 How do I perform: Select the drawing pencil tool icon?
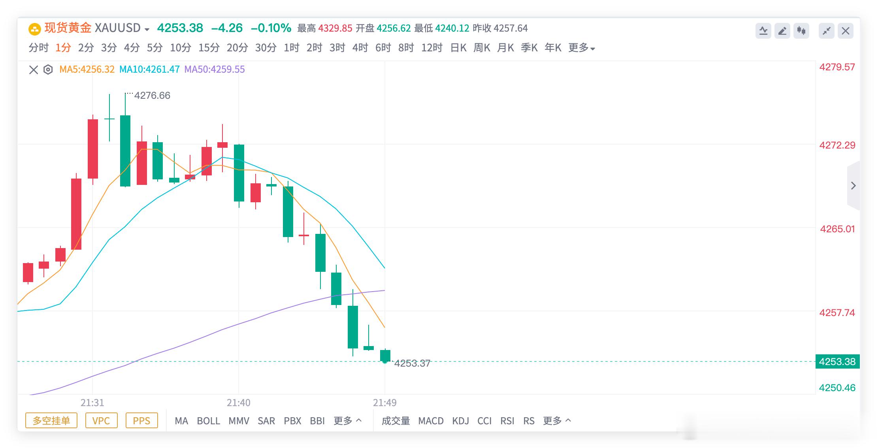(782, 31)
